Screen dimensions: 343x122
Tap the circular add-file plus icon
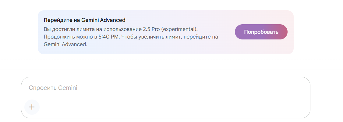[32, 107]
